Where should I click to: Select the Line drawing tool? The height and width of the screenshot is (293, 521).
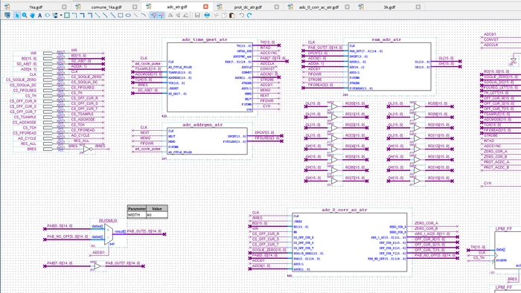(136, 16)
